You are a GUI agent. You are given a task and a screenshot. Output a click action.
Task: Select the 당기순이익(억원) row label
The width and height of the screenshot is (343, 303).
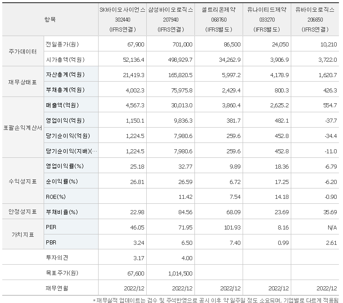[68, 136]
